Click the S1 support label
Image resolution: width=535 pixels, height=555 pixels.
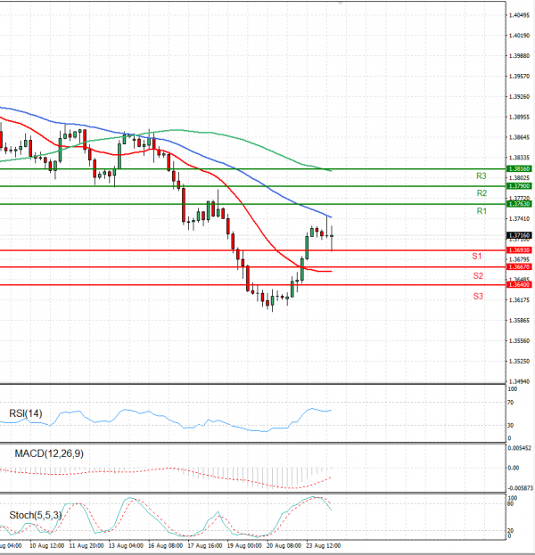[x=477, y=257]
